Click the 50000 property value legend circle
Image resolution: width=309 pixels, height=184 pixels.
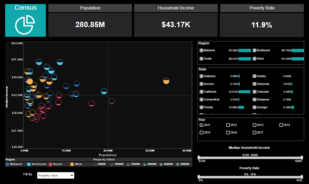tap(95, 164)
